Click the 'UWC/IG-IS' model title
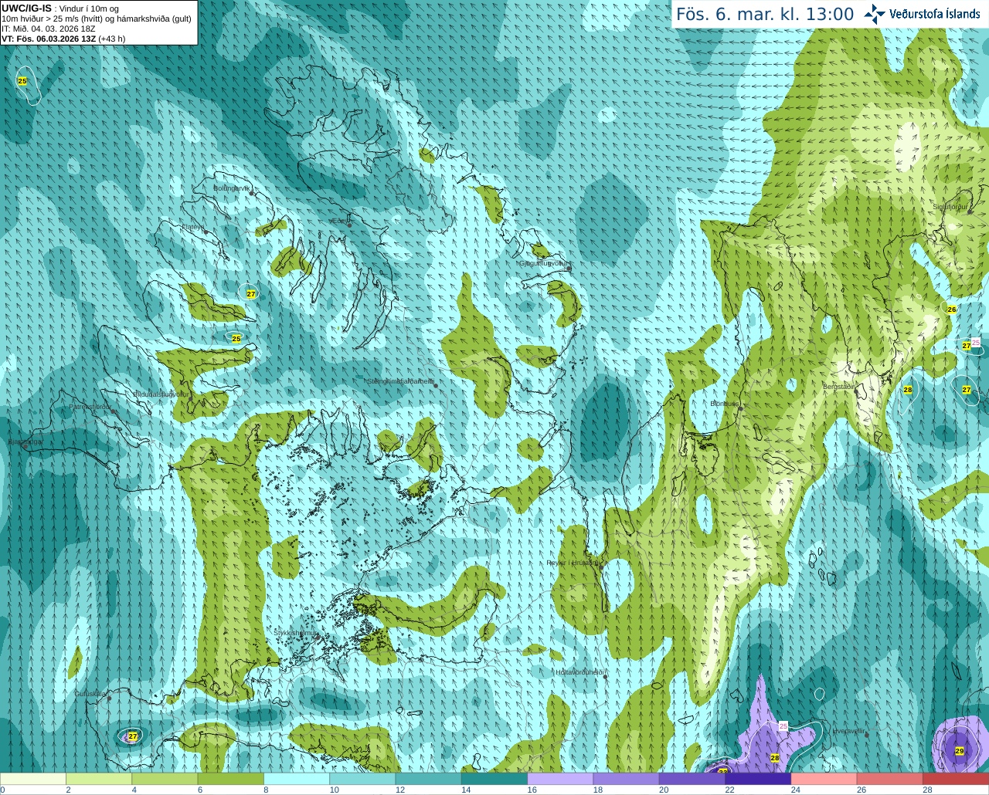 click(26, 8)
